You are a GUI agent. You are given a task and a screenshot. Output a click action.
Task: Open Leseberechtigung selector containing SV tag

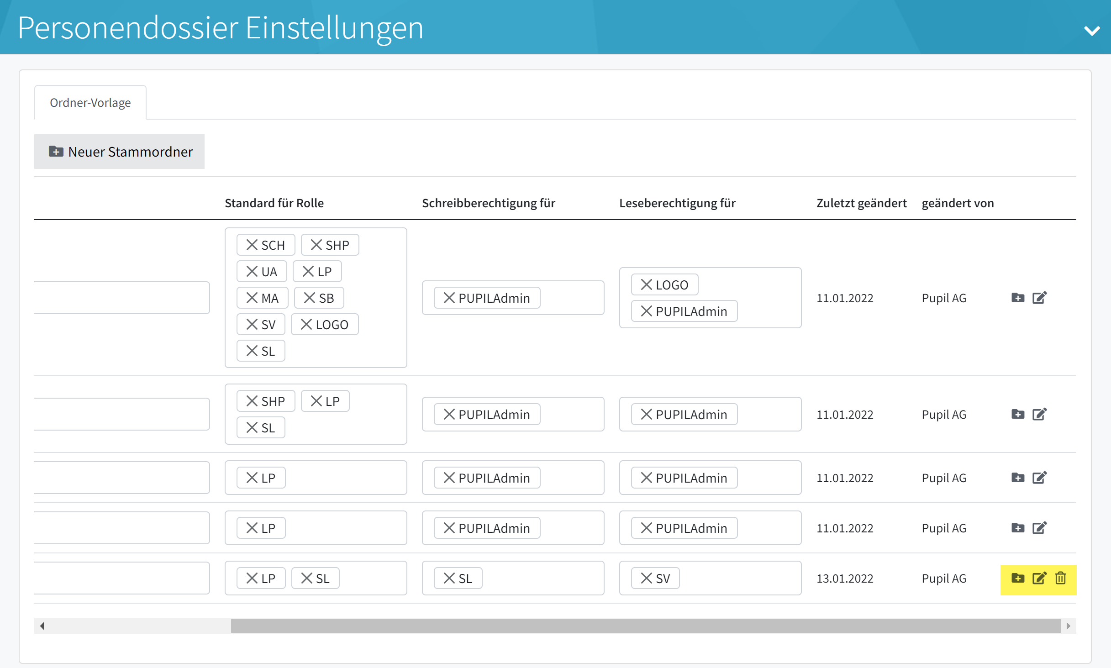[x=710, y=578]
